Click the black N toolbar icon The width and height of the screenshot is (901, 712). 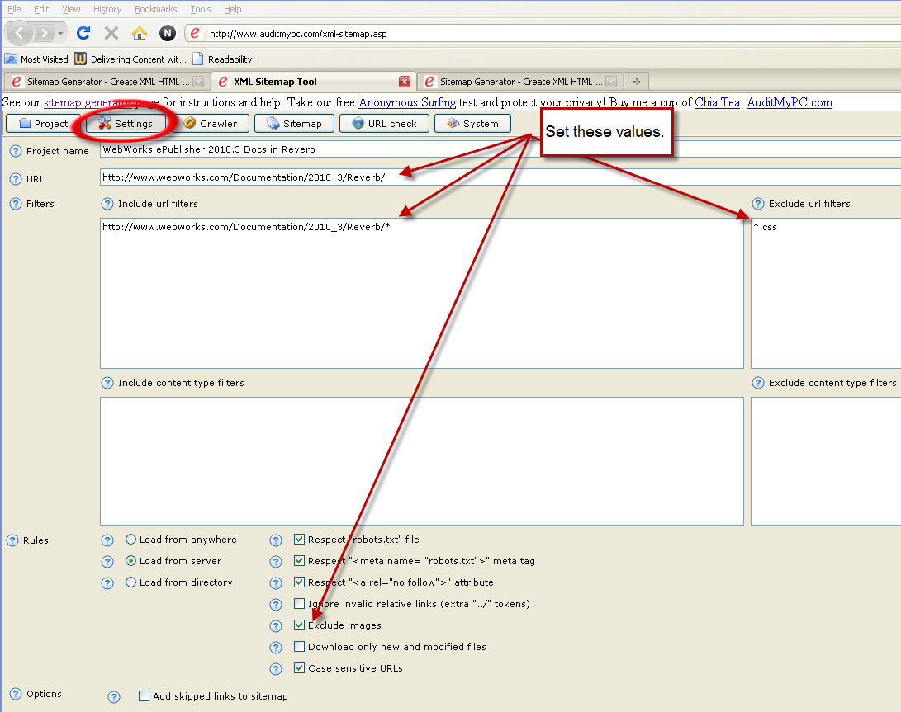click(168, 34)
